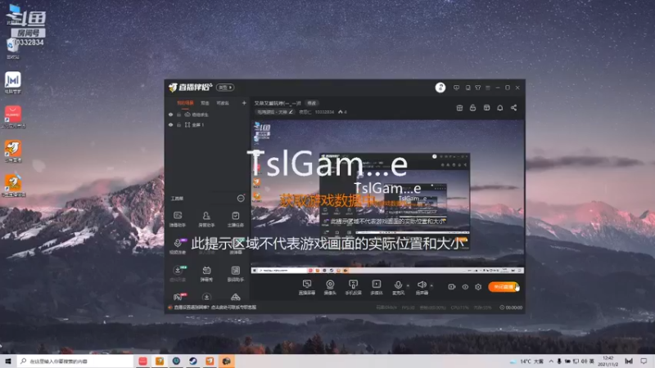655x368 pixels.
Task: Add a multimedia source from bottom bar
Action: 377,287
